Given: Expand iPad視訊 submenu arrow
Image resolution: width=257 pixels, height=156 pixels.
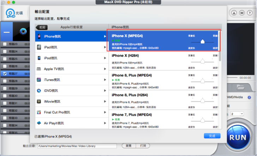Looking at the screenshot, I should [105, 47].
